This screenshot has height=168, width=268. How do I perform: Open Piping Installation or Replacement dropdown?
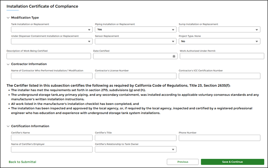point(136,30)
